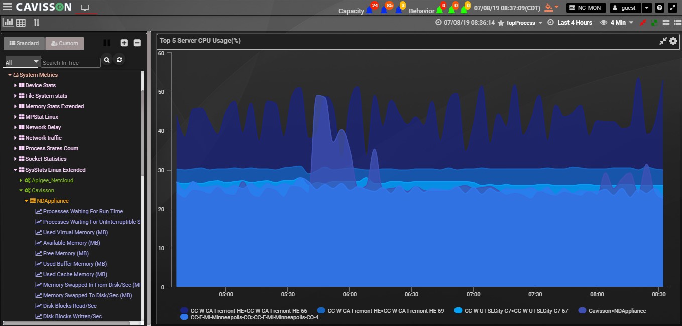
Task: Pause the tree with the pause icon
Action: tap(107, 43)
